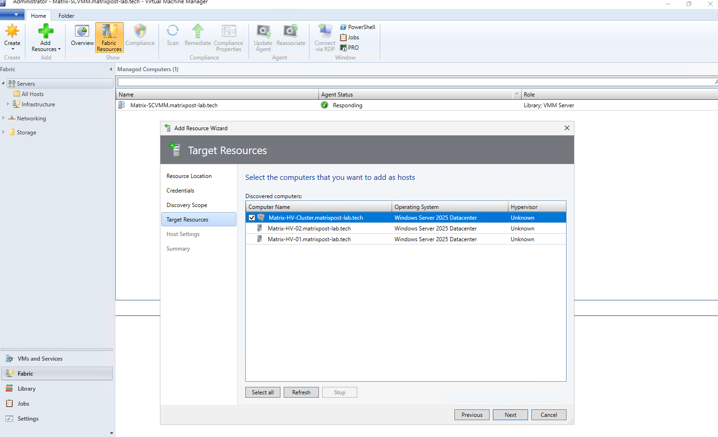Click the Compliance shield icon
The image size is (718, 437).
[140, 31]
